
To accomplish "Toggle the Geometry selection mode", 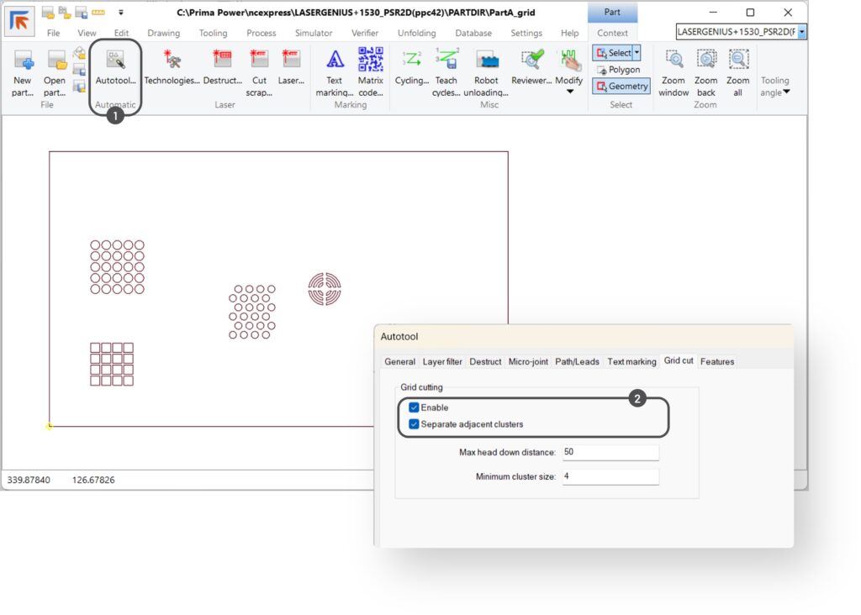I will point(621,86).
